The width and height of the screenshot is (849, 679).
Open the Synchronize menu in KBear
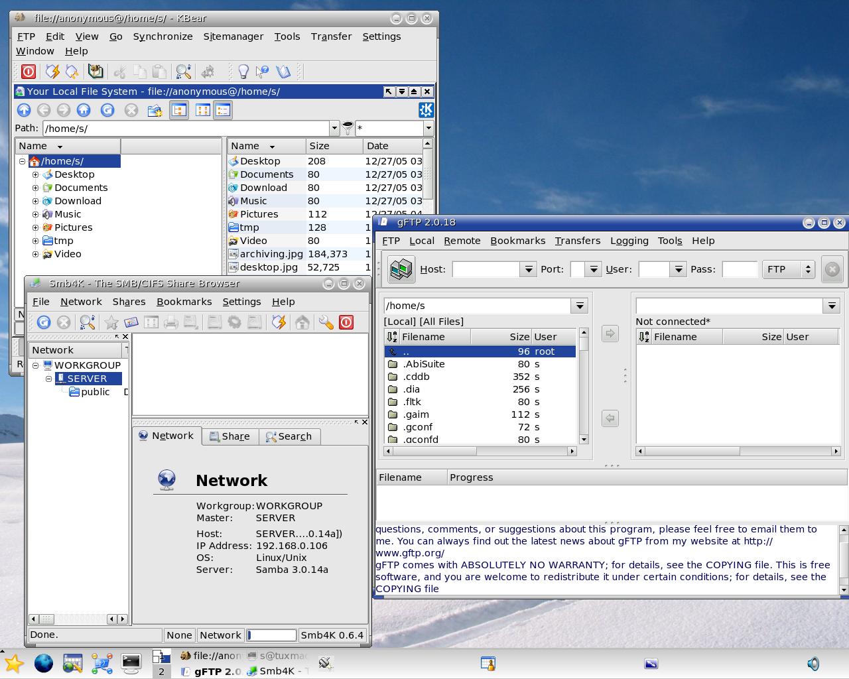[163, 36]
